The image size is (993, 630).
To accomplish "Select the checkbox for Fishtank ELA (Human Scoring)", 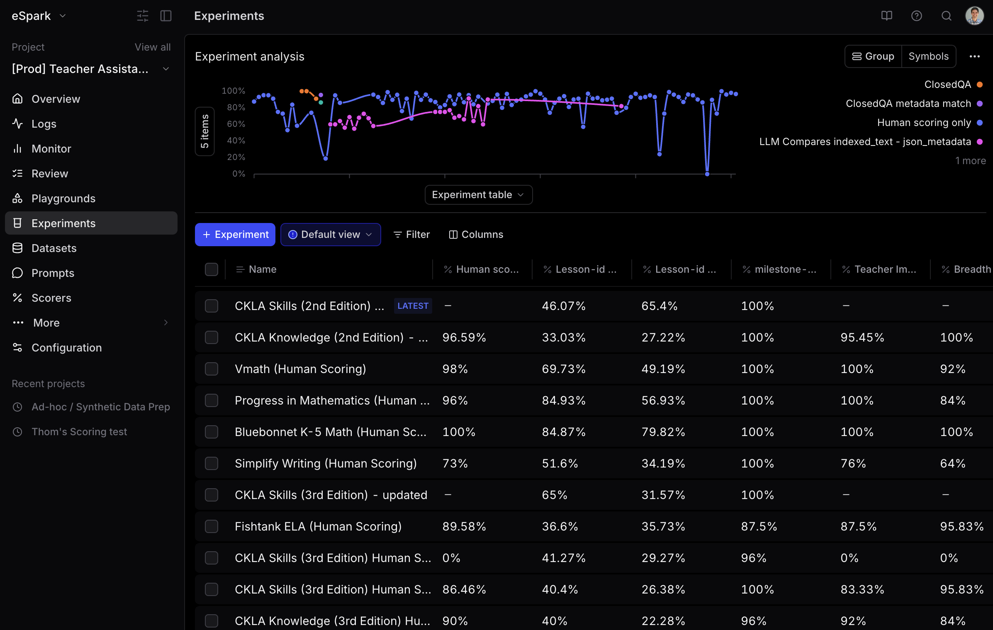I will click(211, 526).
